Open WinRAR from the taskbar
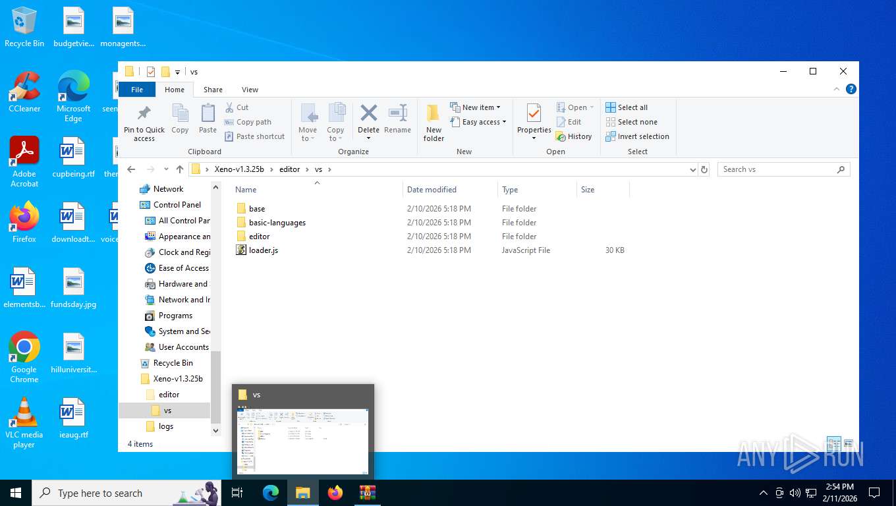 click(367, 493)
